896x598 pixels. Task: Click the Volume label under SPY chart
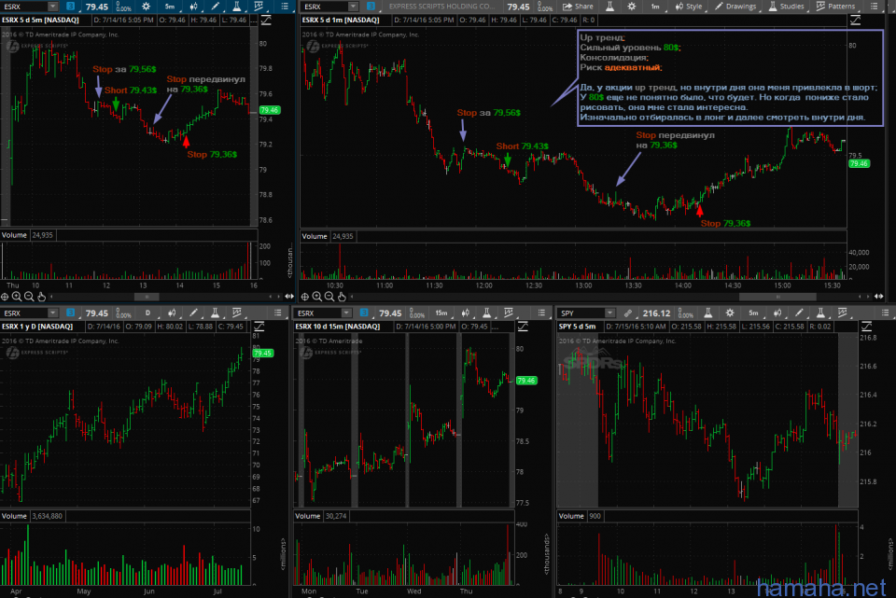coord(571,516)
